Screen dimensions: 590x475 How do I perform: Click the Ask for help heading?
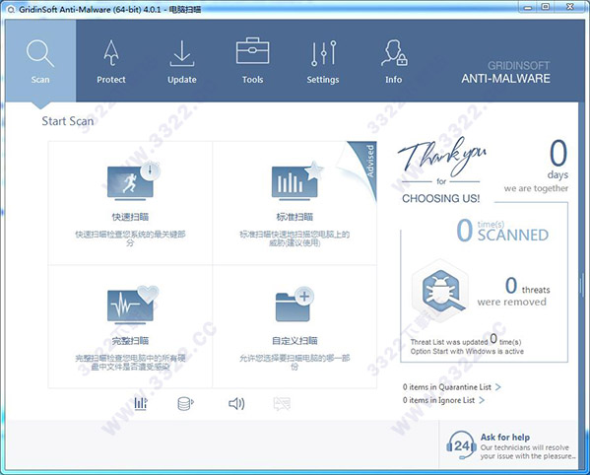pos(505,437)
